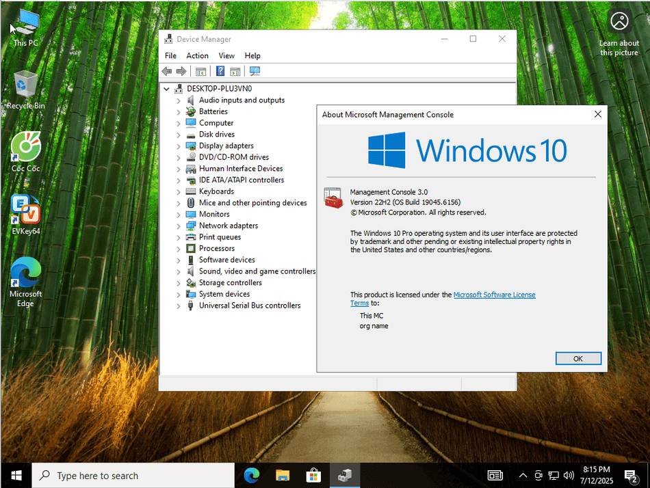
Task: Select the Software devices category icon
Action: pyautogui.click(x=191, y=260)
